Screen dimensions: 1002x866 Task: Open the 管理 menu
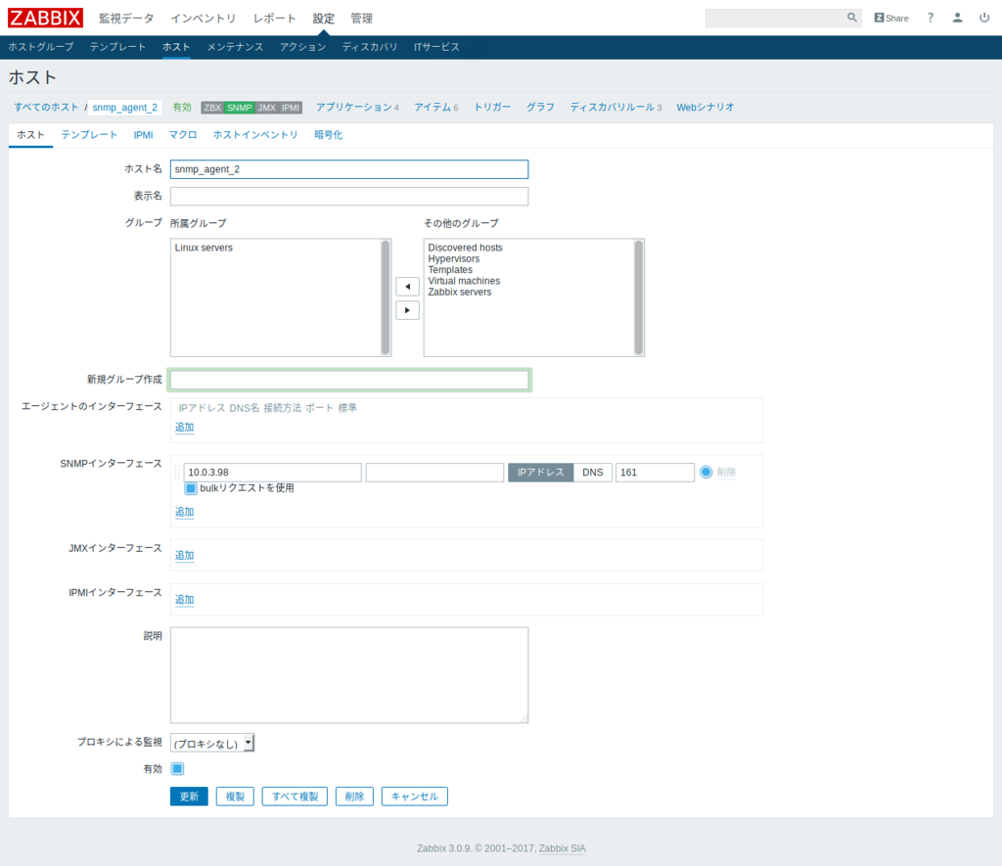(x=362, y=19)
